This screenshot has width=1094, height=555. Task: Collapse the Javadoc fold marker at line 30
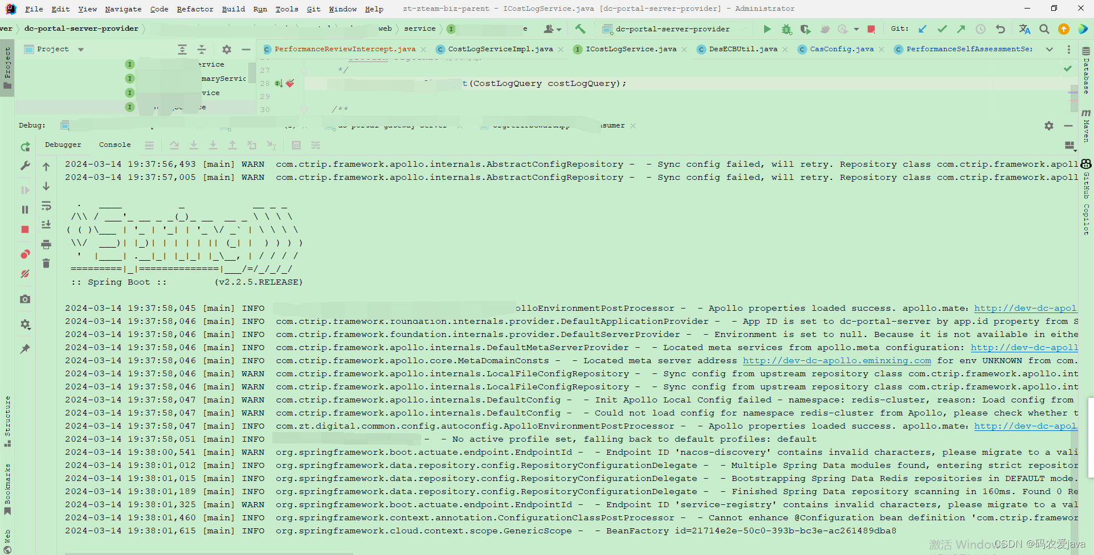click(304, 109)
